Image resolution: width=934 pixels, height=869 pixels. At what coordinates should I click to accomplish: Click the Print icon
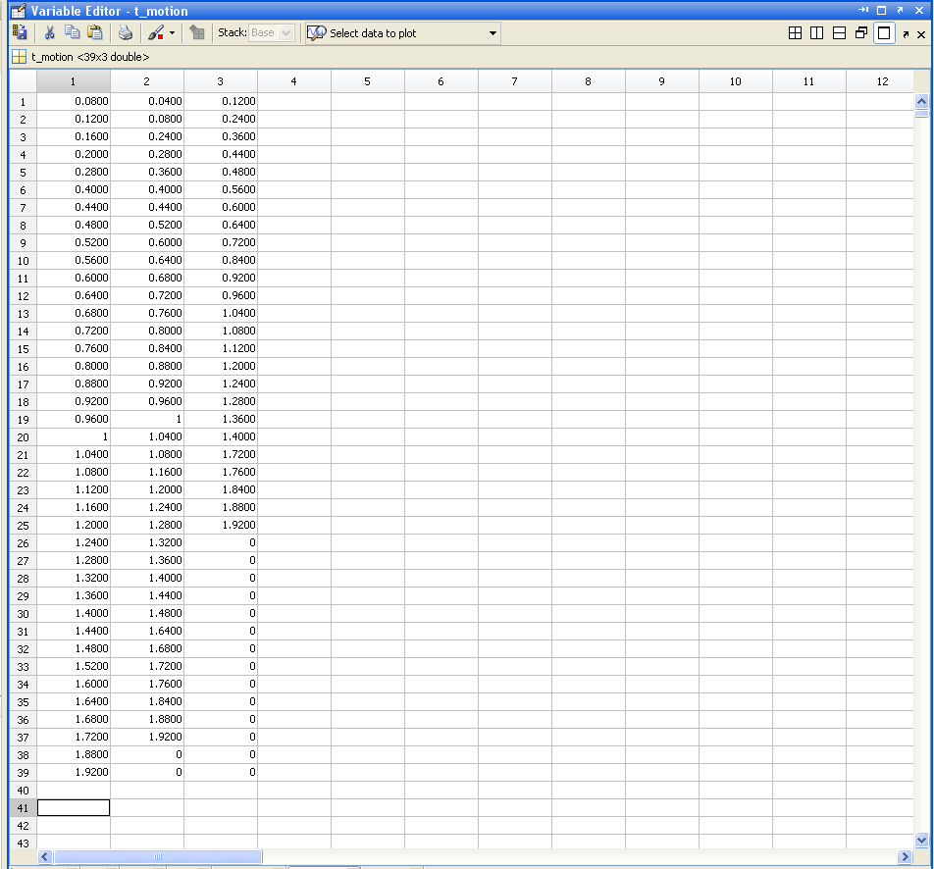pyautogui.click(x=126, y=32)
